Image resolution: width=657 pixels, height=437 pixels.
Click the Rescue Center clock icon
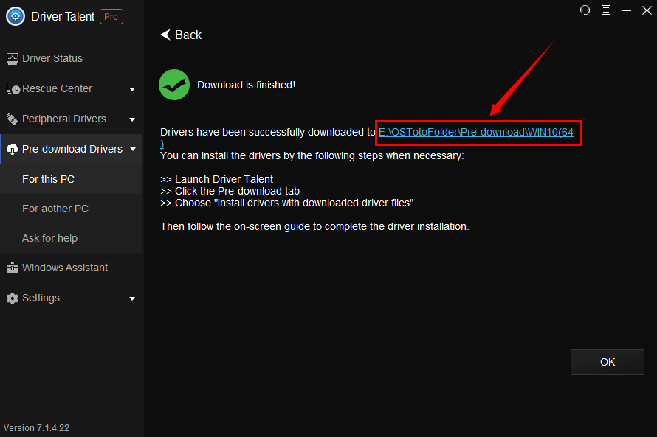pos(13,88)
